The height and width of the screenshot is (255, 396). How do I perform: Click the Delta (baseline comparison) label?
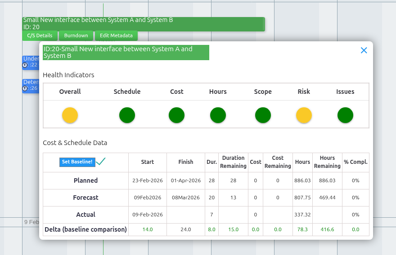coord(85,229)
